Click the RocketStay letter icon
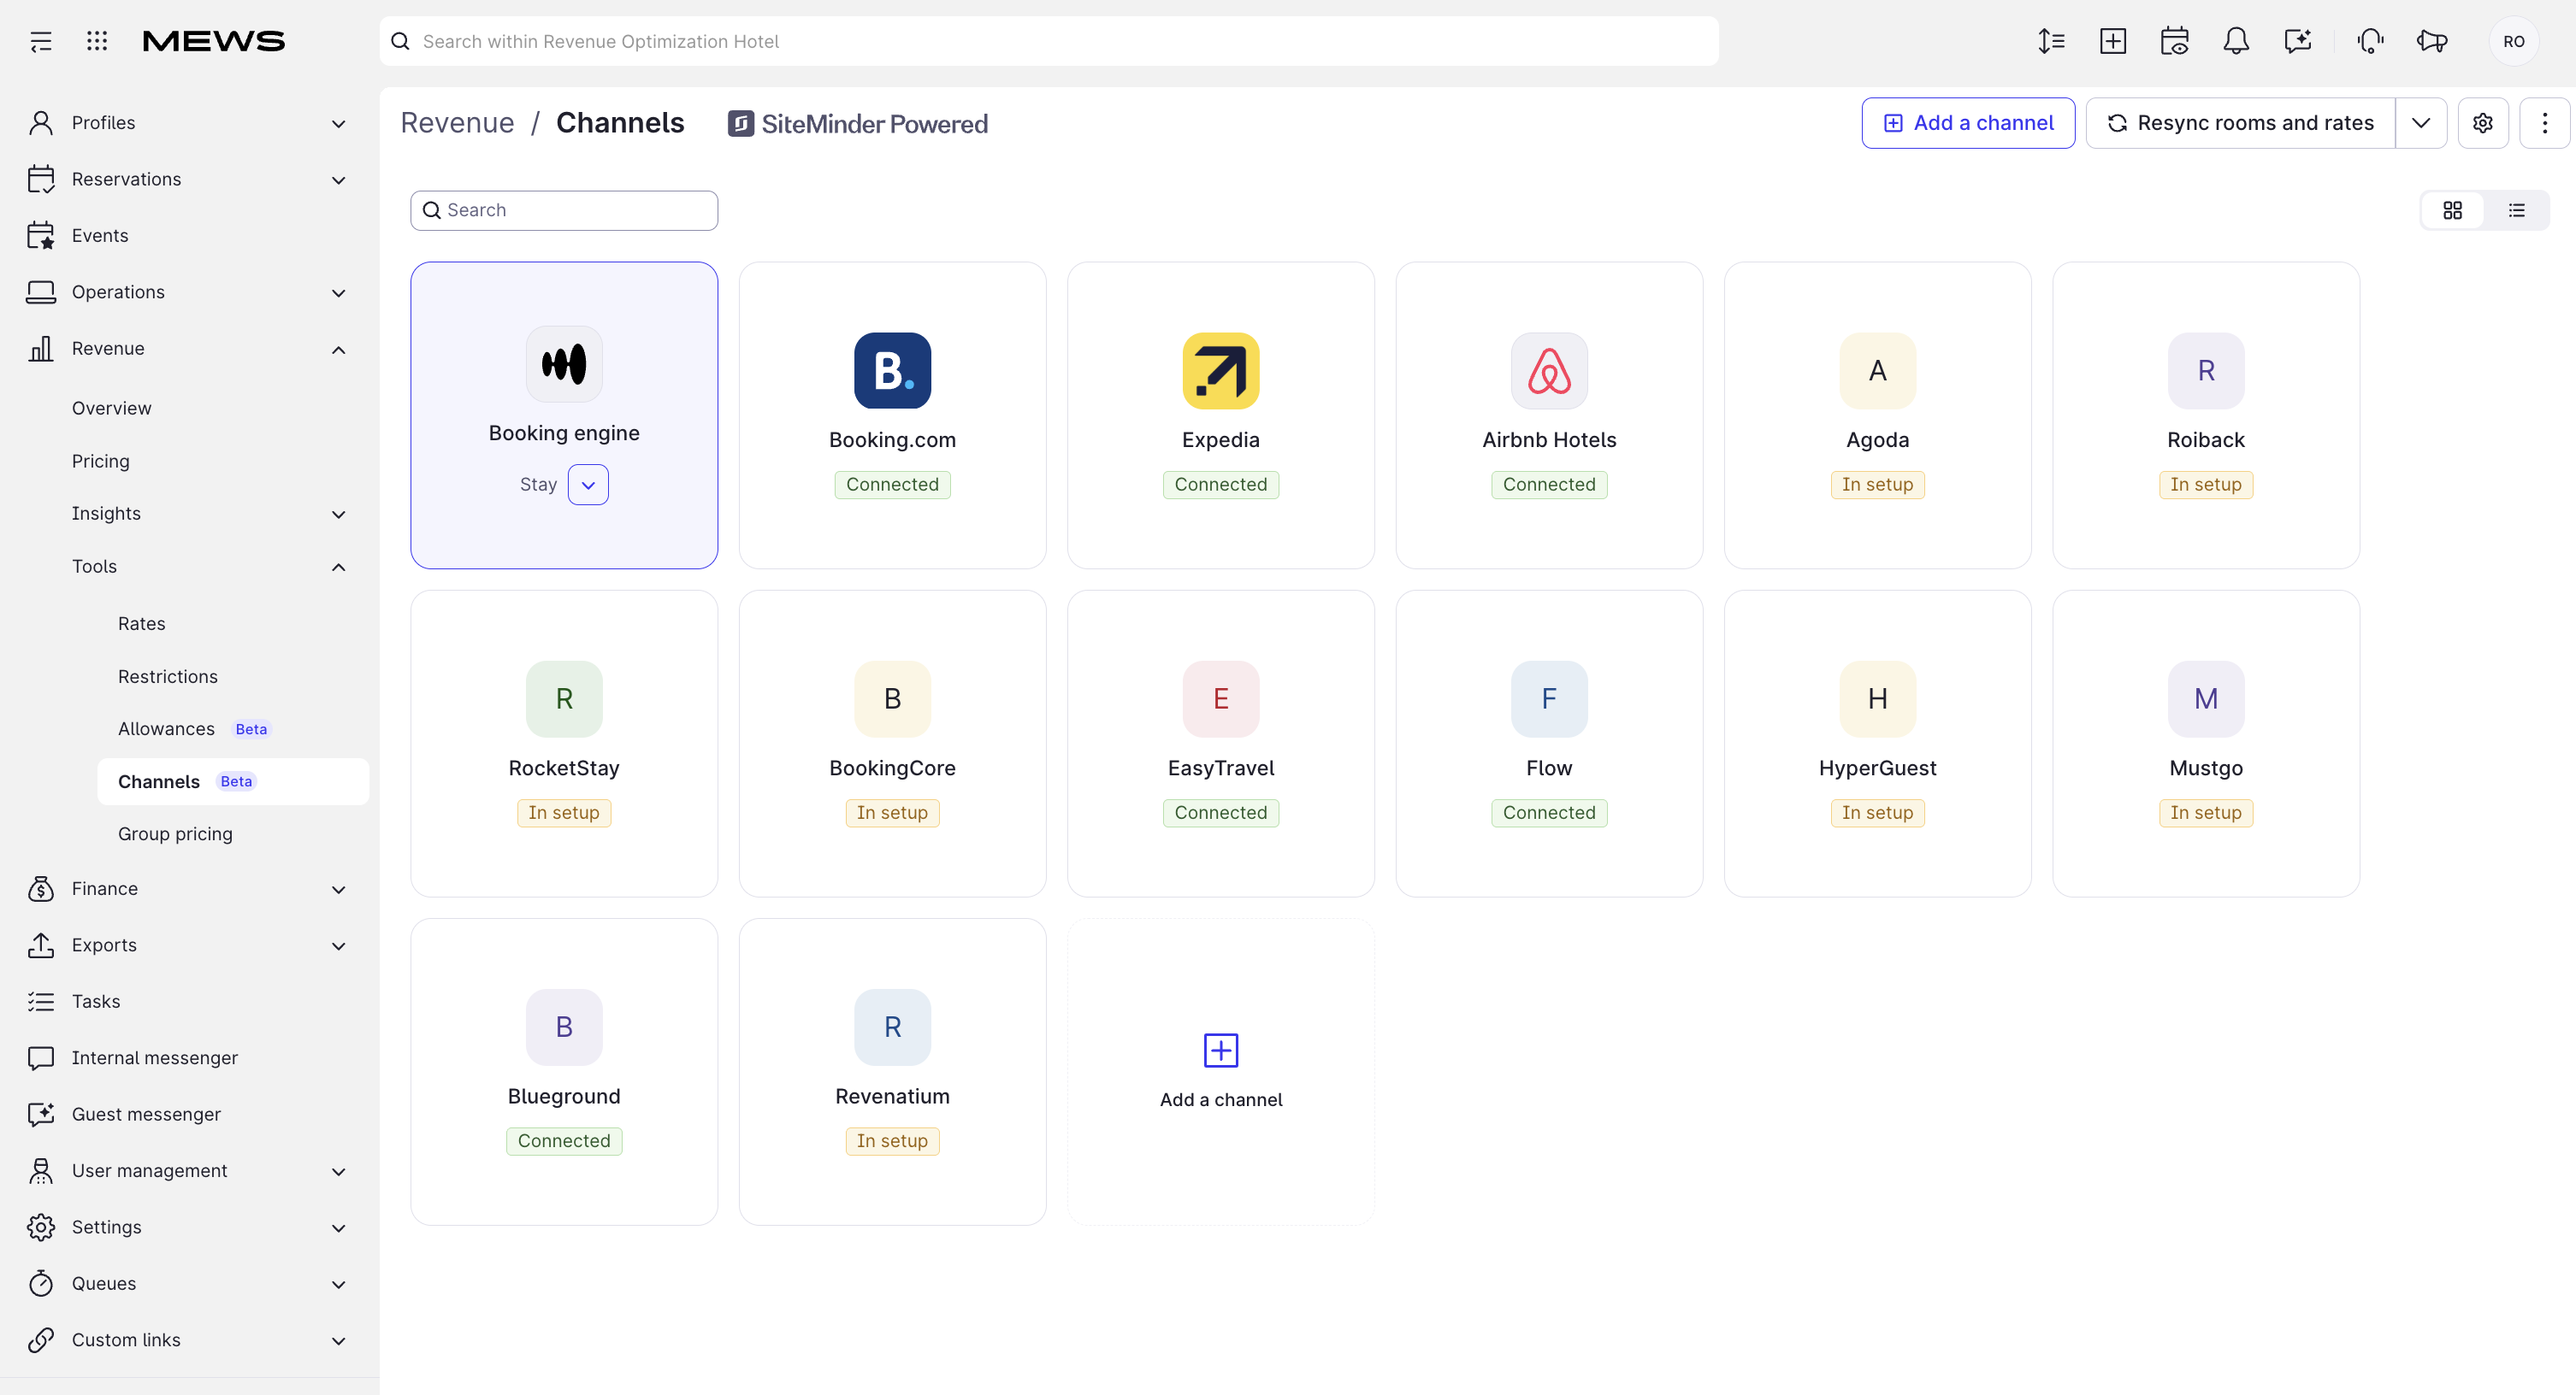The image size is (2576, 1395). tap(564, 698)
